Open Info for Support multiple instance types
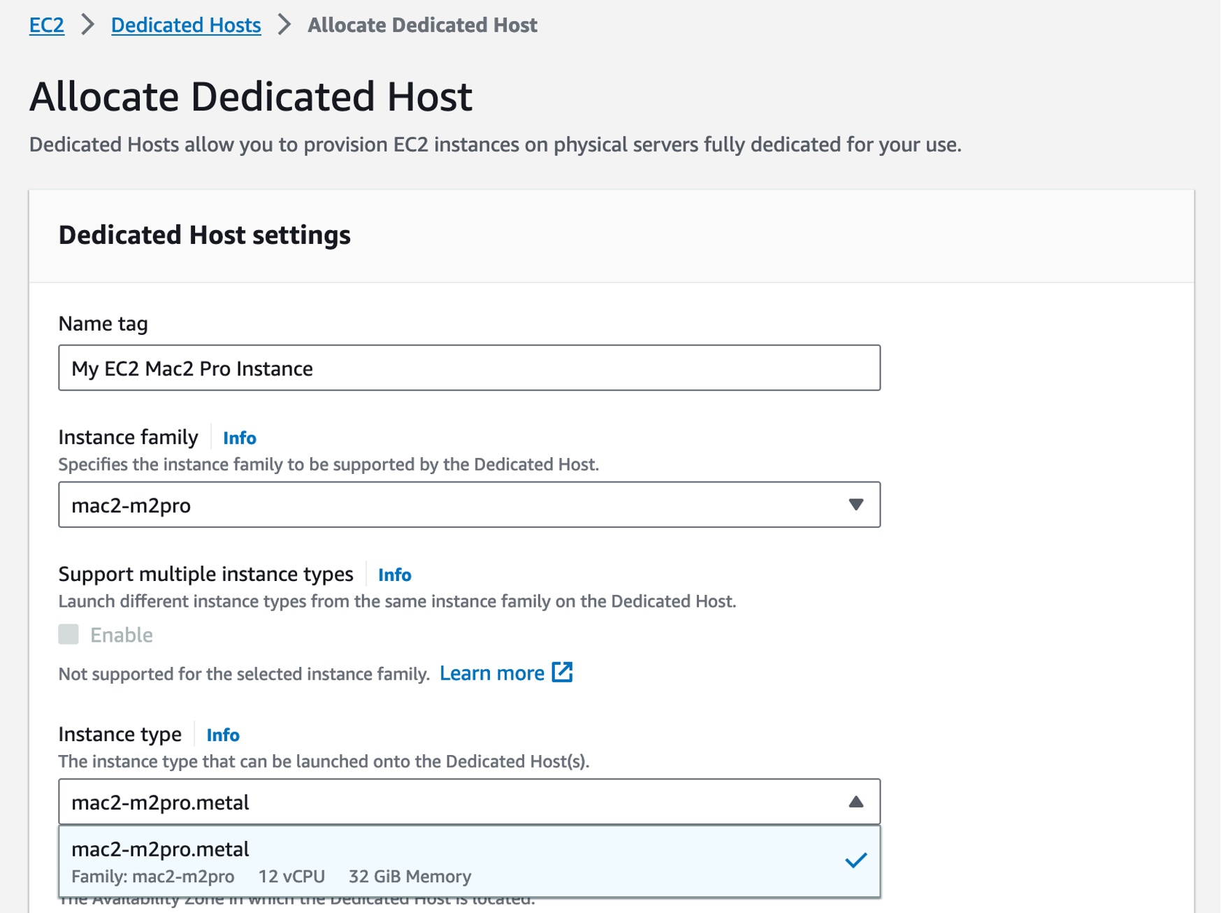The image size is (1221, 913). 395,575
